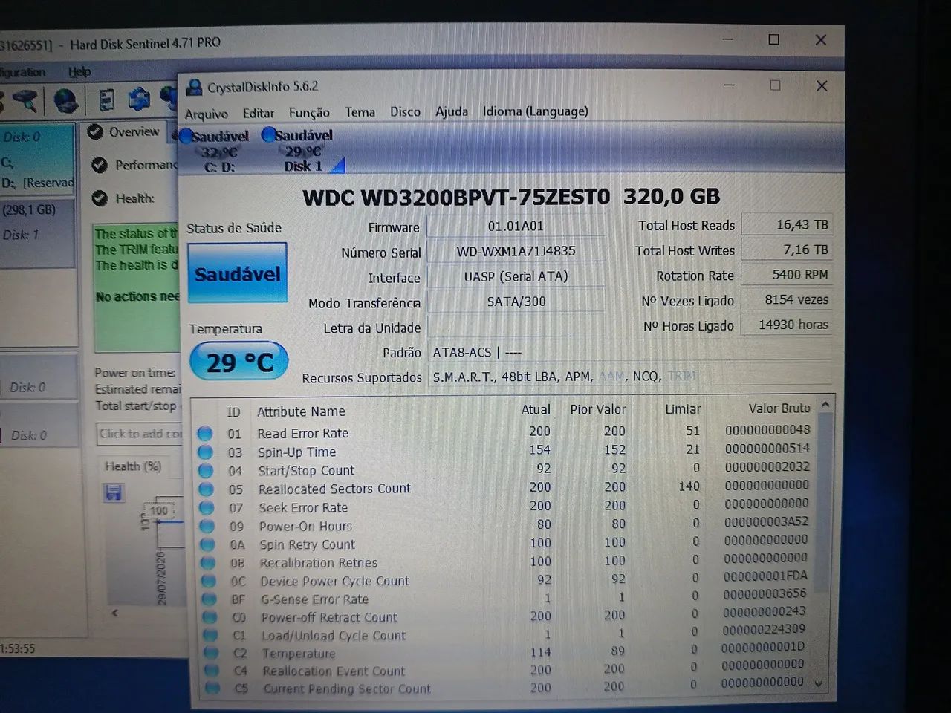Click the Limiar column header
Viewport: 951px width, 713px height.
[x=683, y=409]
